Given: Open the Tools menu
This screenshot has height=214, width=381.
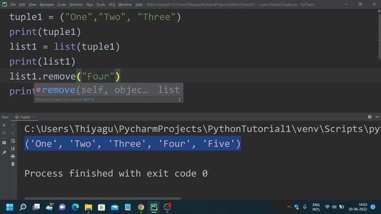Looking at the screenshot, I should click(x=101, y=5).
